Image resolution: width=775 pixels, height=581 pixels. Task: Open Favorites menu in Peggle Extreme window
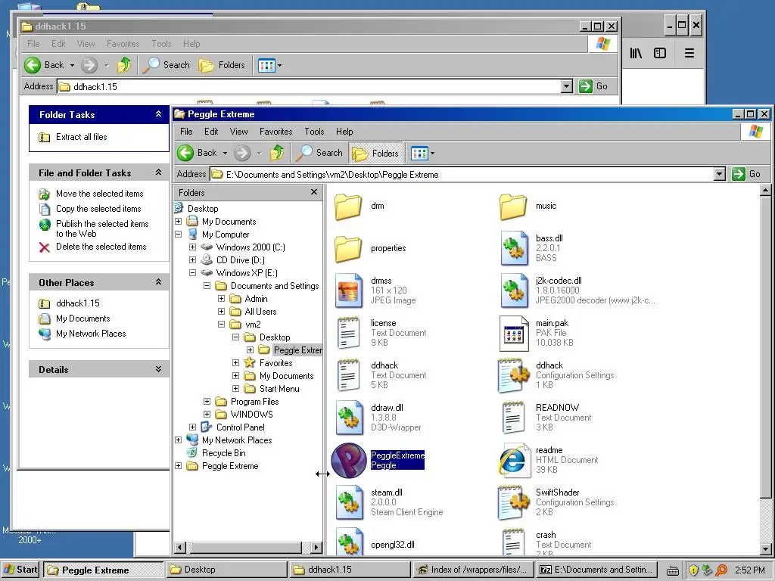275,132
